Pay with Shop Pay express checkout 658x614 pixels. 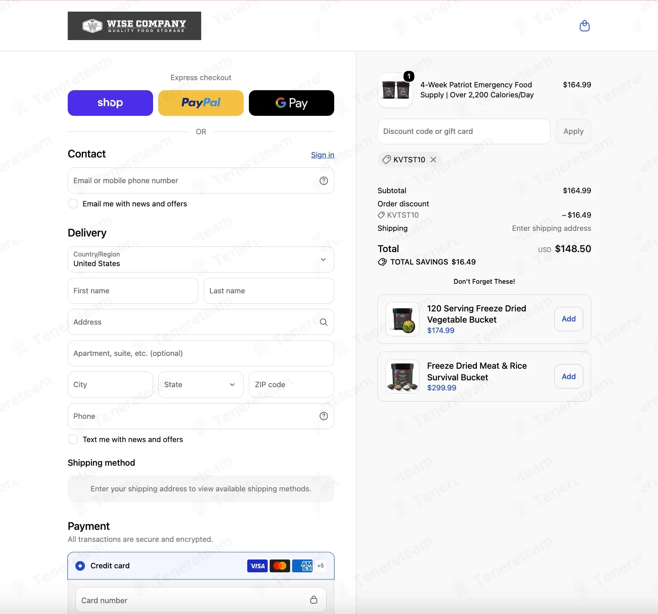[110, 103]
